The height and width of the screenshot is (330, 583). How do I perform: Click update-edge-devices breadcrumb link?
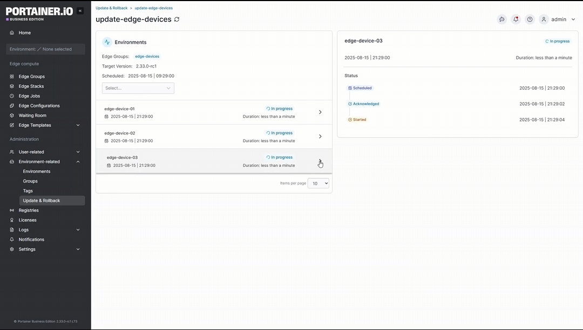click(x=153, y=8)
